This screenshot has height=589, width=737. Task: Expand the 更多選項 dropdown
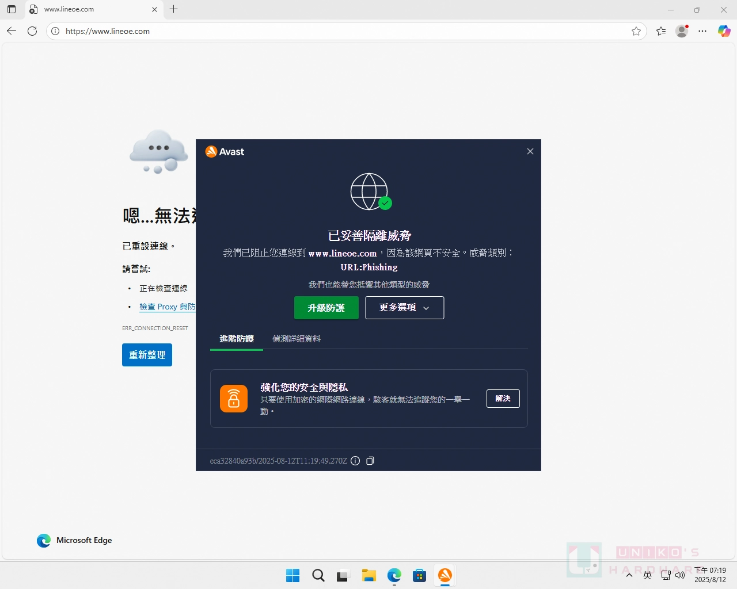click(404, 308)
